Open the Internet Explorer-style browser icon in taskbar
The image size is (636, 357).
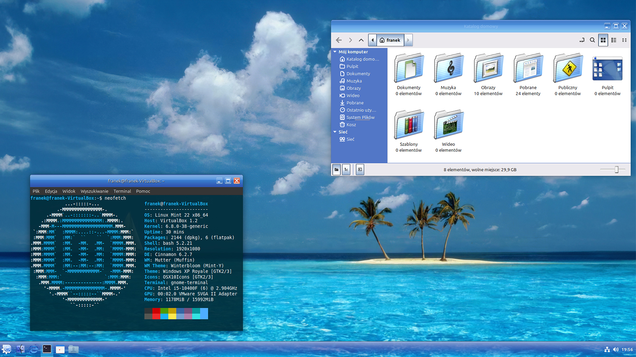pos(33,349)
